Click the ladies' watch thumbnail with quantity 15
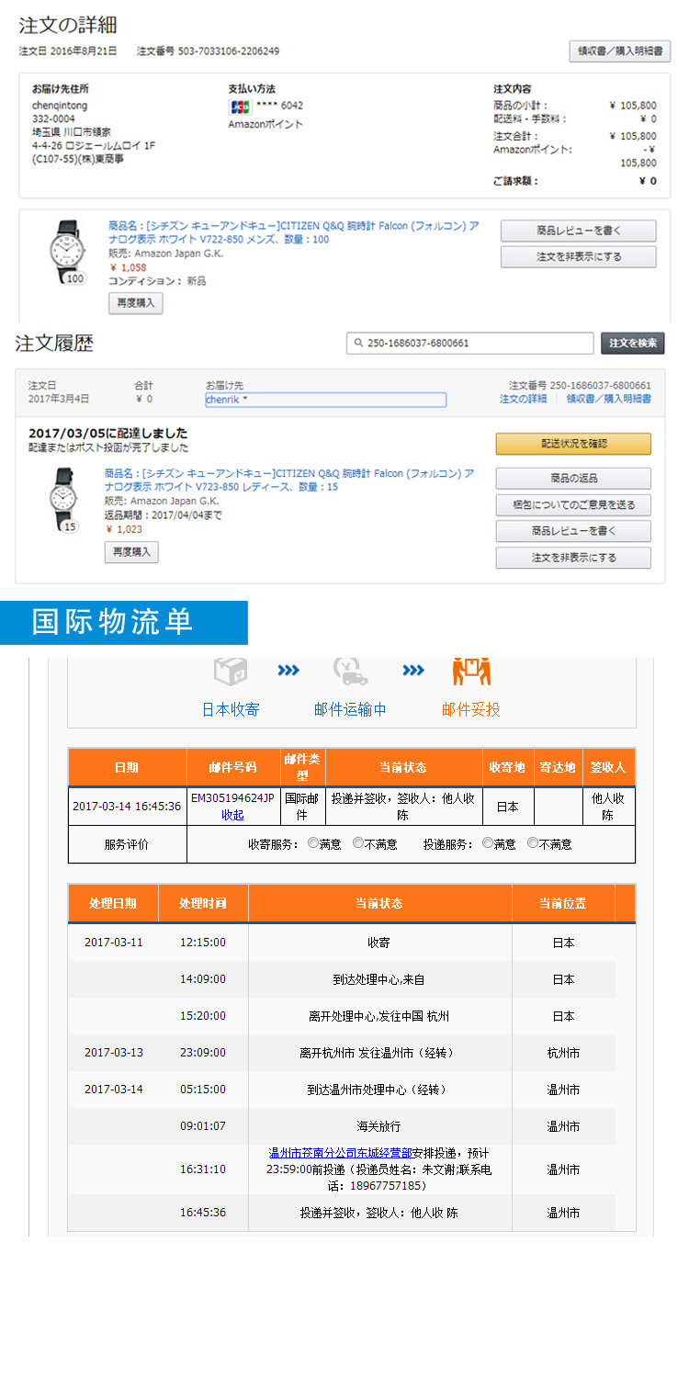 (63, 500)
